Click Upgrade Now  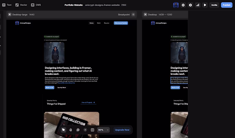(x=122, y=130)
